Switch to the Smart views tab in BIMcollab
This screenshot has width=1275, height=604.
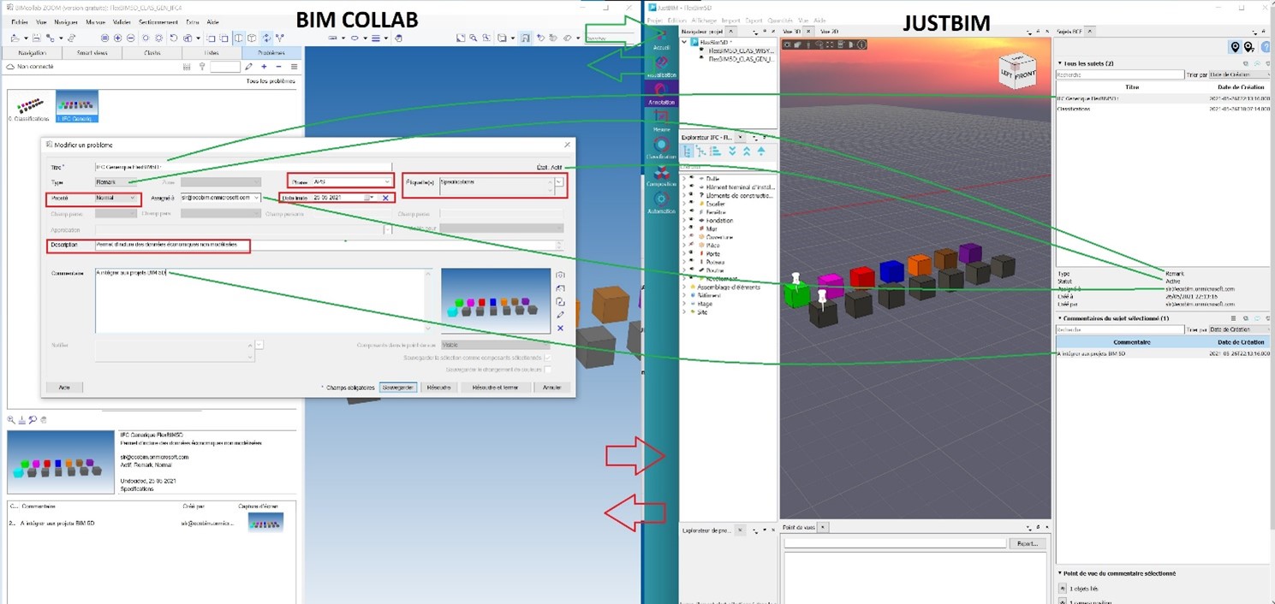tap(92, 52)
